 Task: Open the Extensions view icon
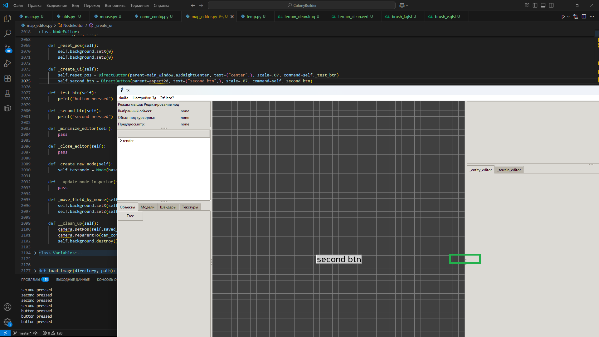7,78
